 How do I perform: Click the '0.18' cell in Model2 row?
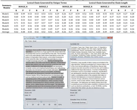[125, 17]
